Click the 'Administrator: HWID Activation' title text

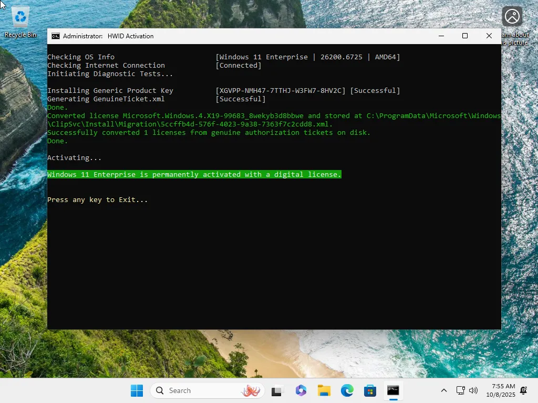tap(108, 36)
